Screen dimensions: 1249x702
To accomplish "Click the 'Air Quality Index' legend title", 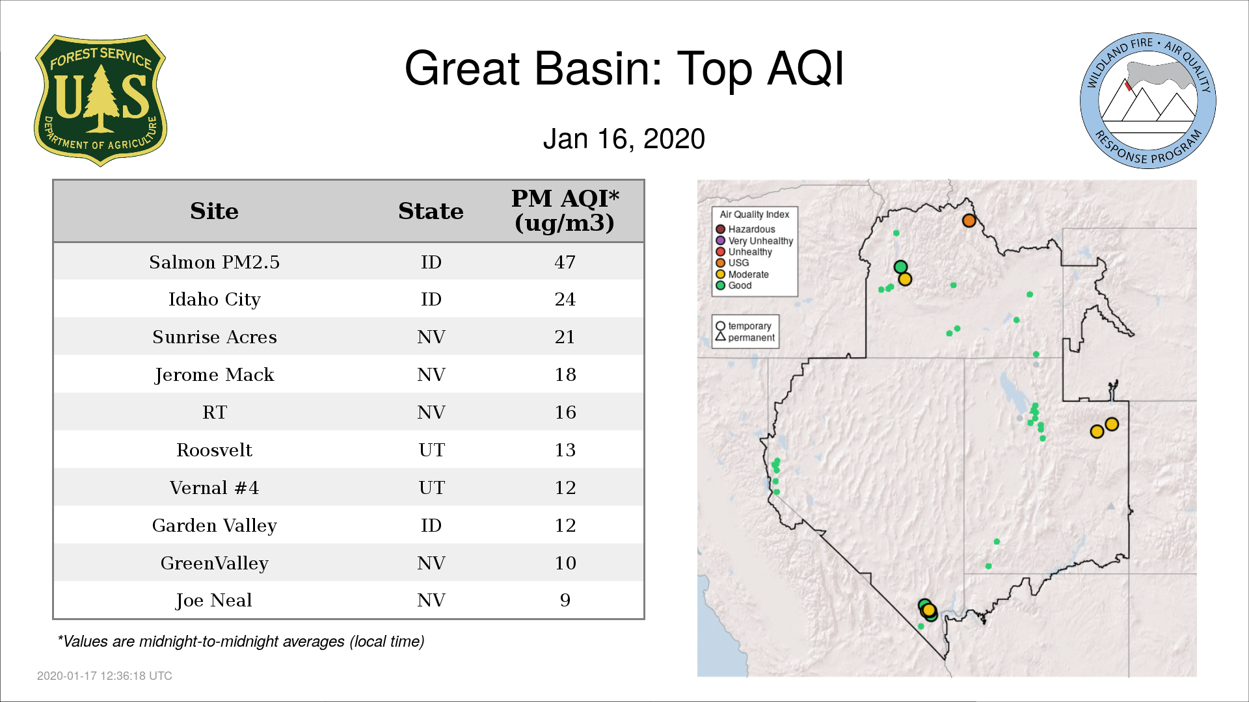I will click(755, 214).
